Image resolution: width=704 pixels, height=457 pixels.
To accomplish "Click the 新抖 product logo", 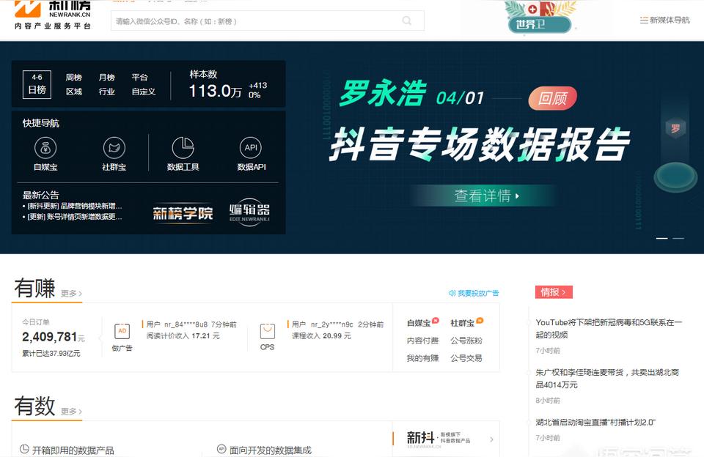I will pos(421,439).
